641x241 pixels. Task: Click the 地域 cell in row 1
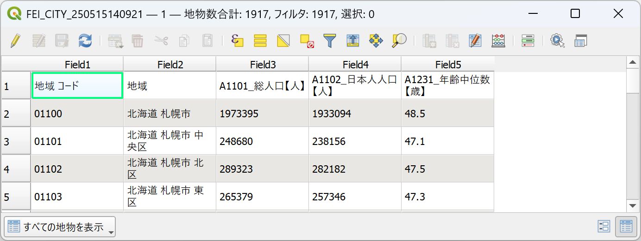pyautogui.click(x=170, y=85)
